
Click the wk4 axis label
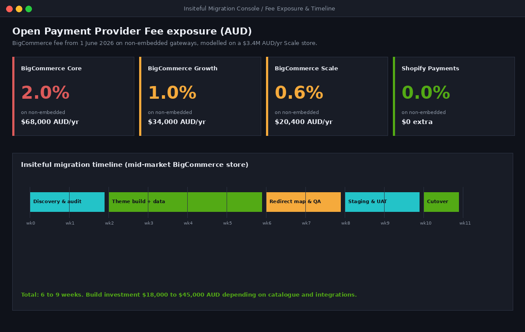point(188,223)
